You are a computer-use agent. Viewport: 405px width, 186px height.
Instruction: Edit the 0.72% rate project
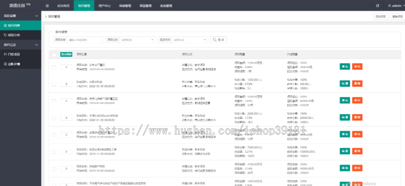(x=345, y=83)
